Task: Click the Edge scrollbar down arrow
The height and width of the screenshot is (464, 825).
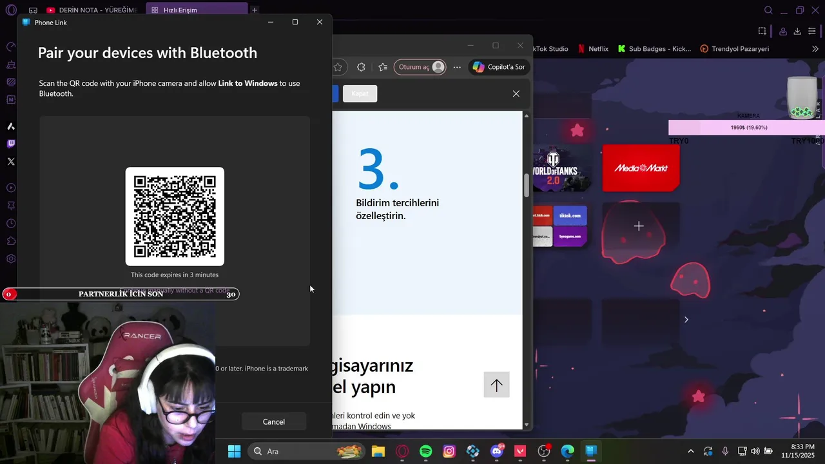Action: click(527, 425)
